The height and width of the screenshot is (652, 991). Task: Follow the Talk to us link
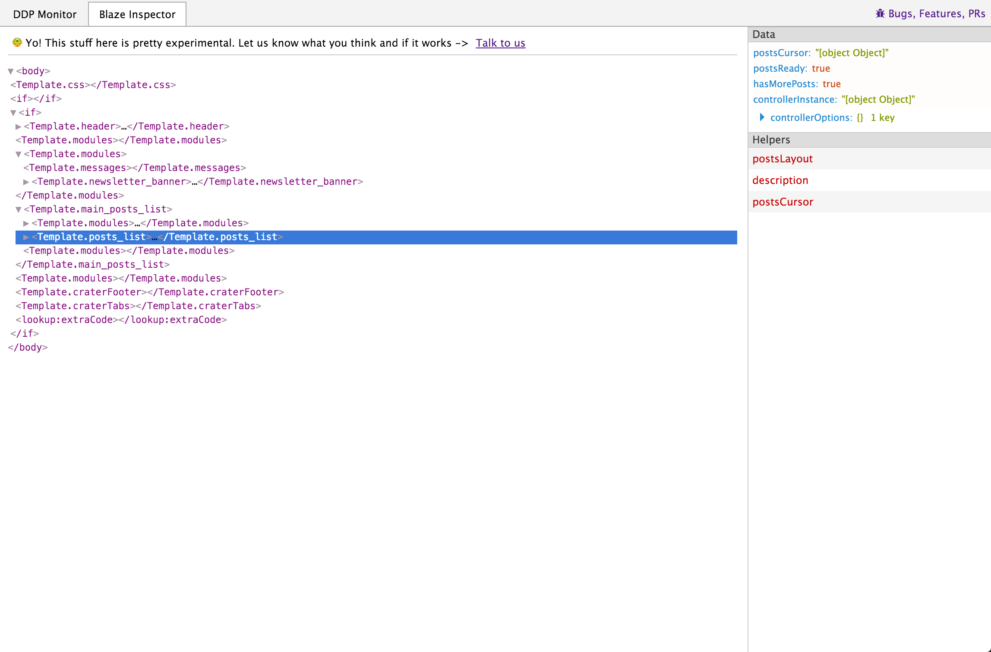(500, 43)
